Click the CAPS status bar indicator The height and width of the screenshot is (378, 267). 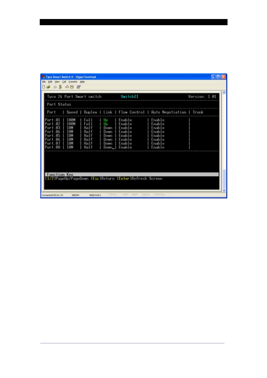coord(125,195)
